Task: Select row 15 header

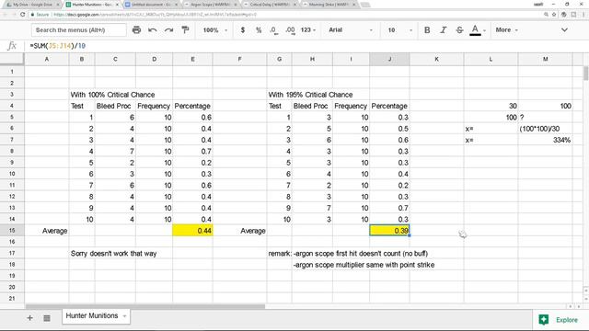Action: [12, 231]
